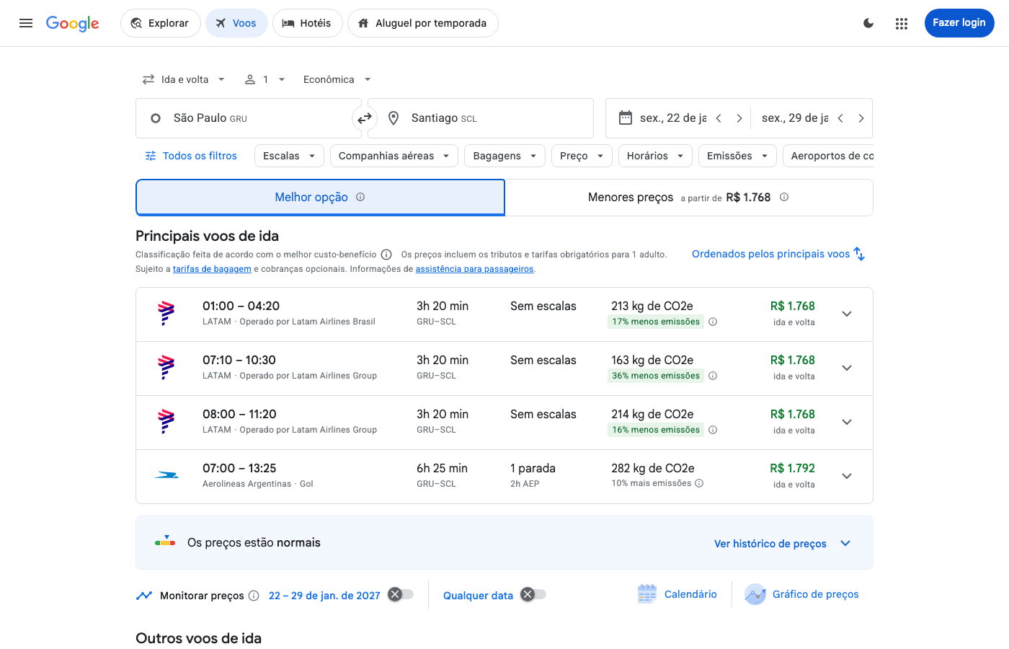Screen dimensions: 1009x649
Task: Open the Gráfico de preços link
Action: point(816,594)
